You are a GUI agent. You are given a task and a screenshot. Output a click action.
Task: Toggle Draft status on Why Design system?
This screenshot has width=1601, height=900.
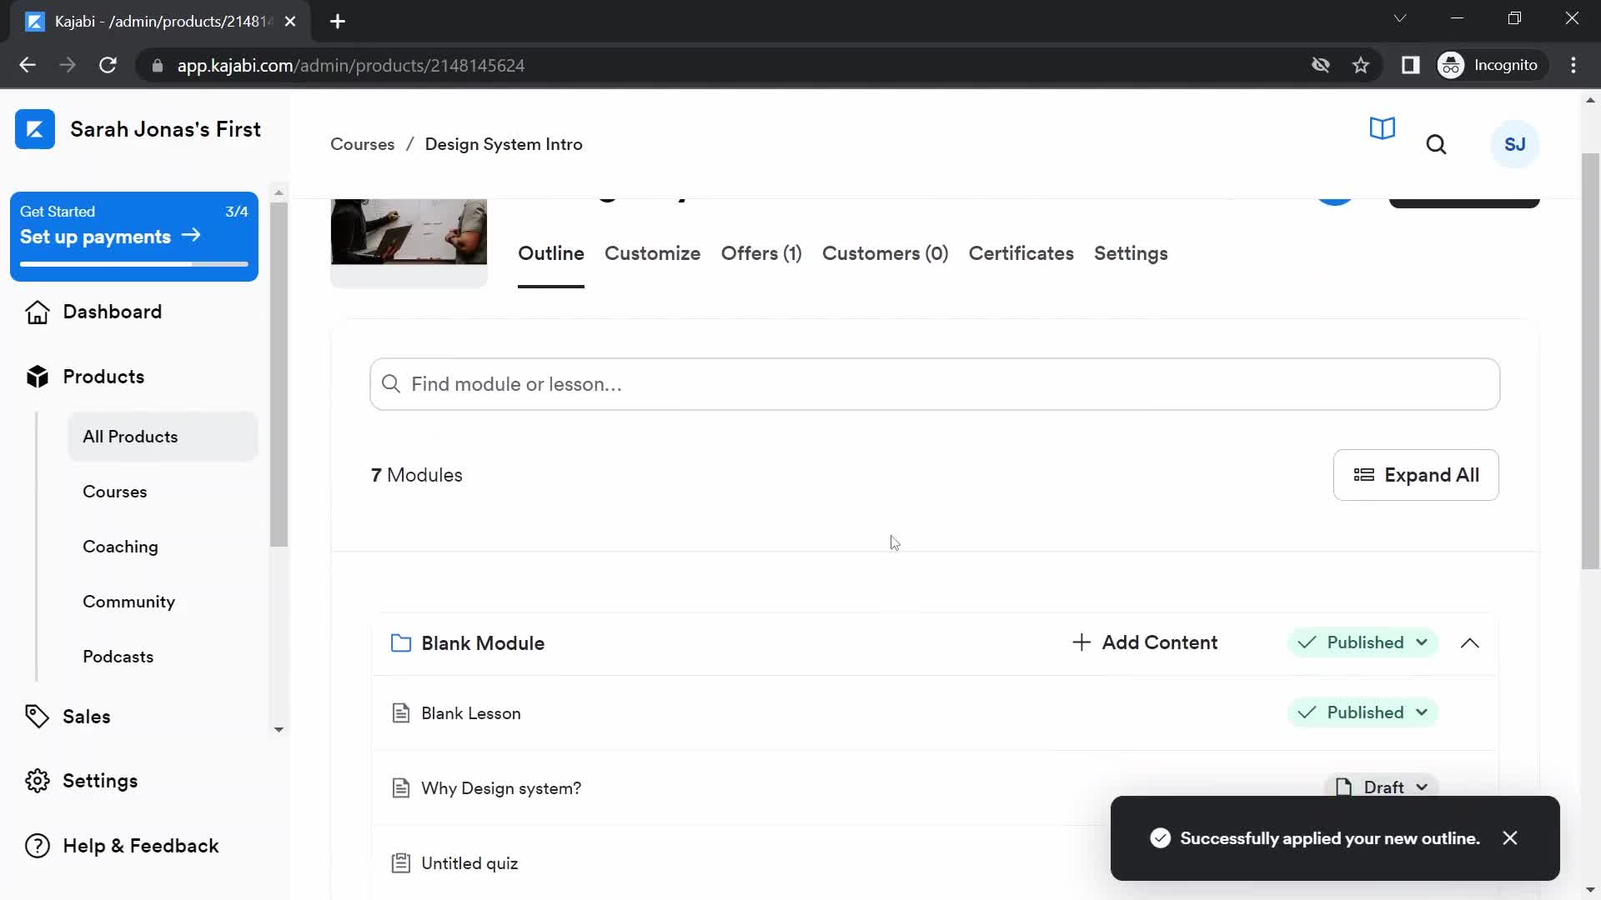1380,787
